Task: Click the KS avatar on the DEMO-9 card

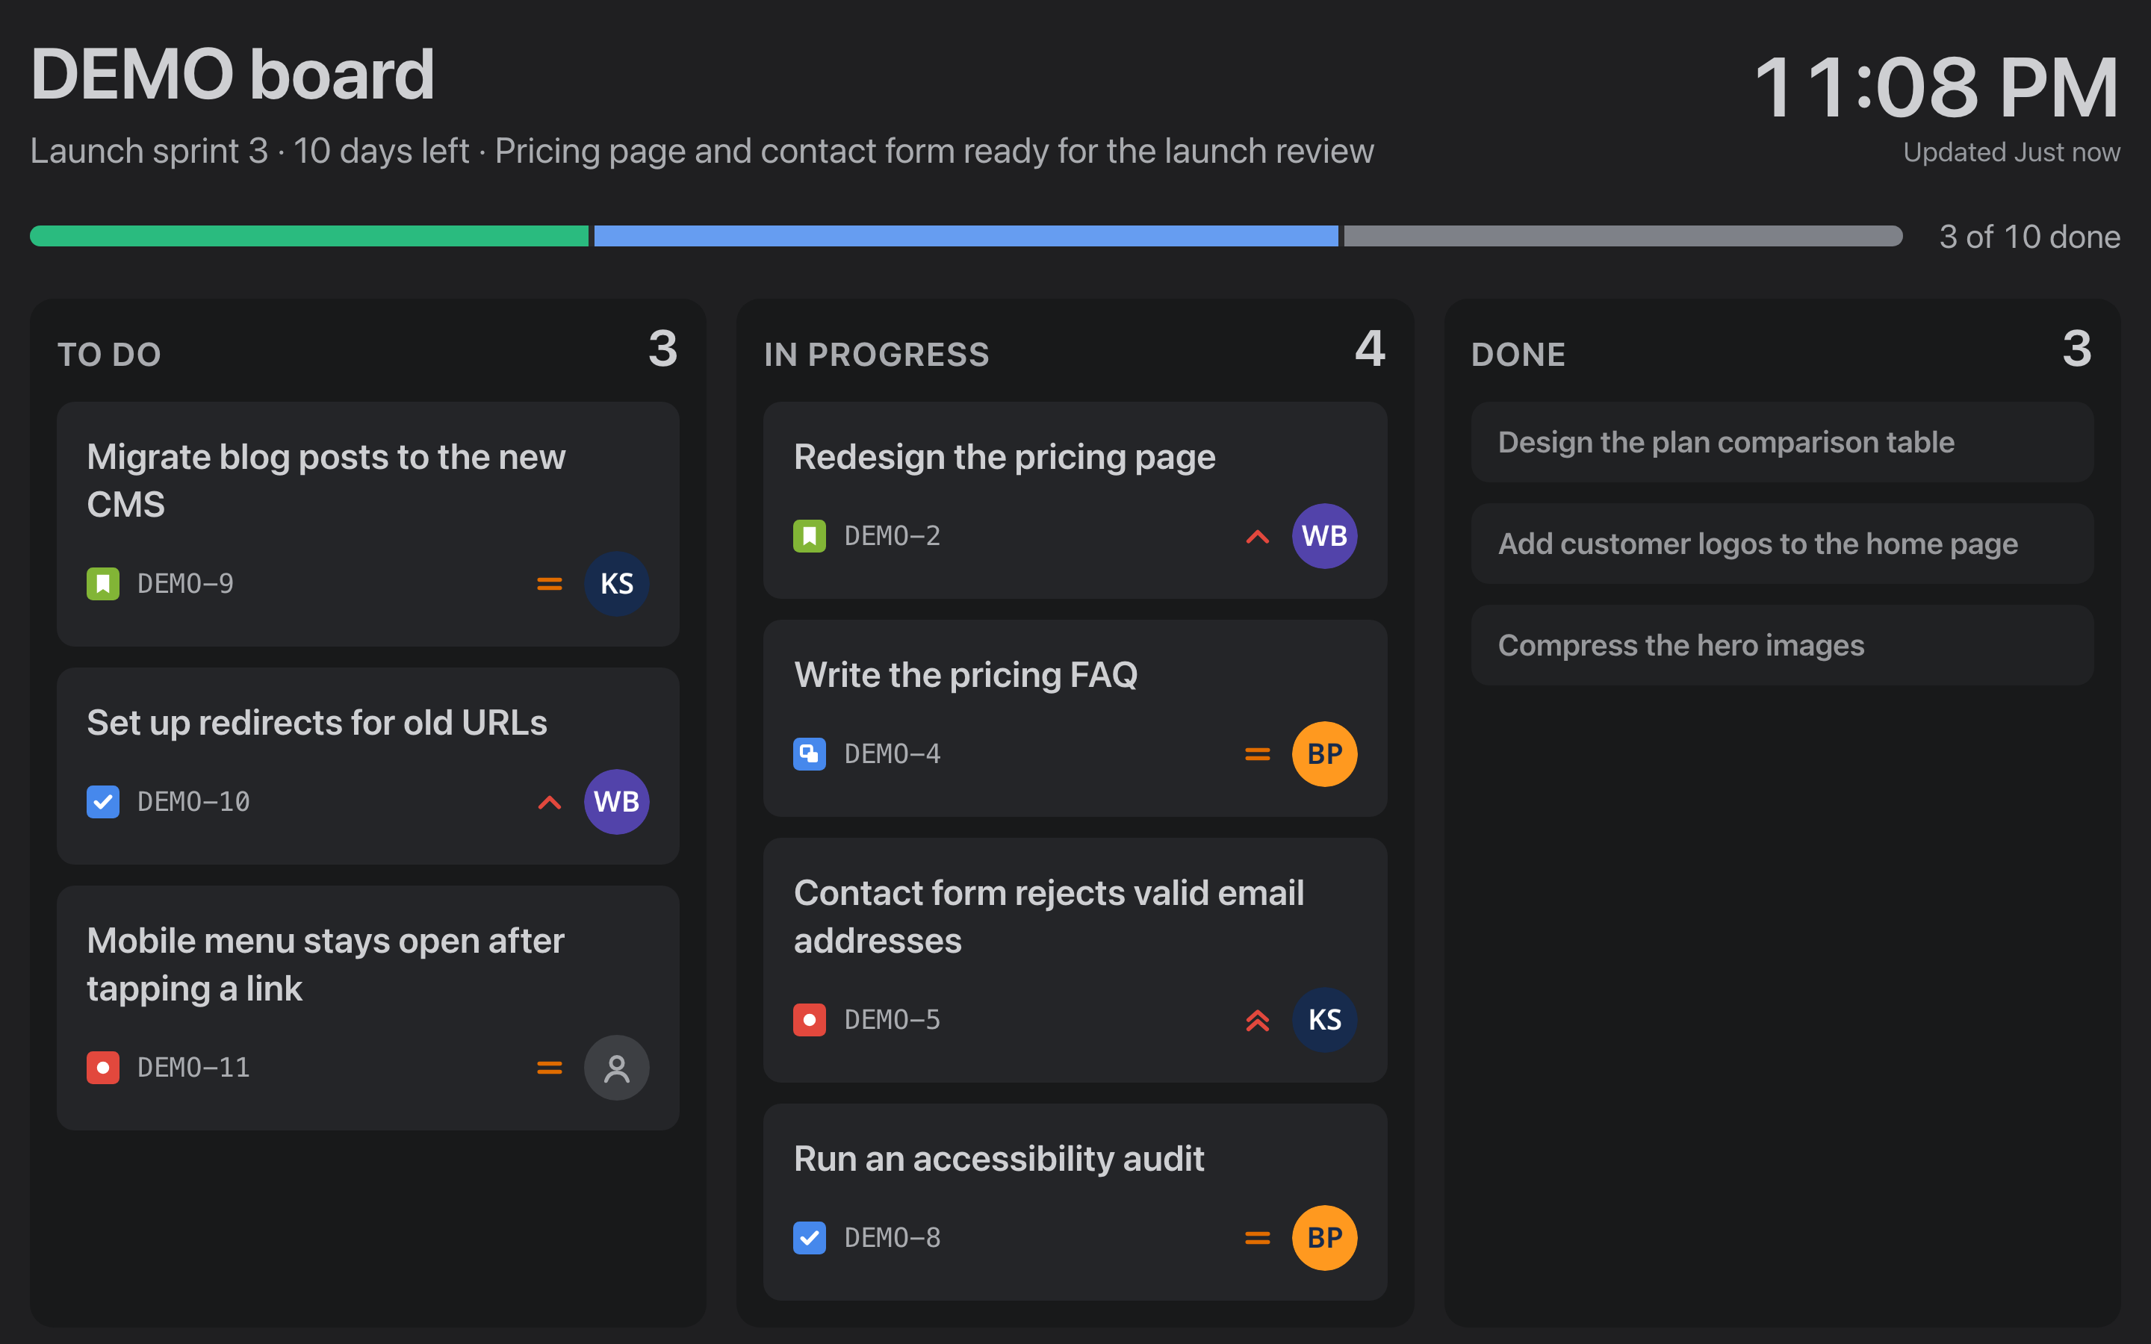Action: point(617,584)
